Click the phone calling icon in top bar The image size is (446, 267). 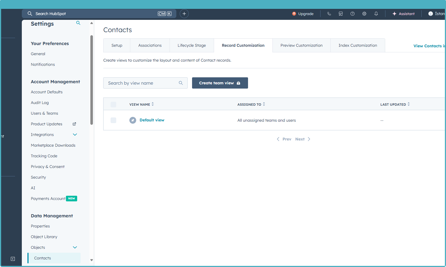coord(329,14)
